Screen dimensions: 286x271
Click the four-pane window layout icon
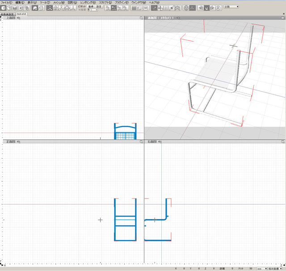(140, 8)
